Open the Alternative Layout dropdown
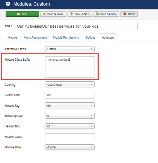 click(70, 49)
